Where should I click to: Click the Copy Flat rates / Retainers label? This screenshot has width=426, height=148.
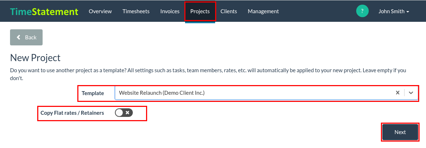(x=72, y=113)
